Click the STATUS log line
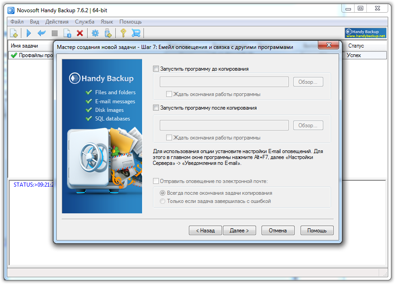 (x=34, y=185)
